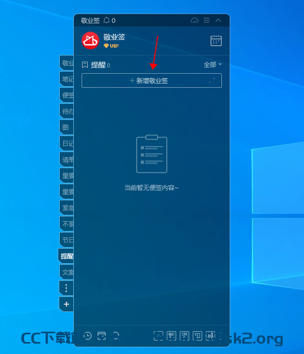The height and width of the screenshot is (354, 304).
Task: Click the red 敬业签 avatar logo
Action: click(90, 40)
